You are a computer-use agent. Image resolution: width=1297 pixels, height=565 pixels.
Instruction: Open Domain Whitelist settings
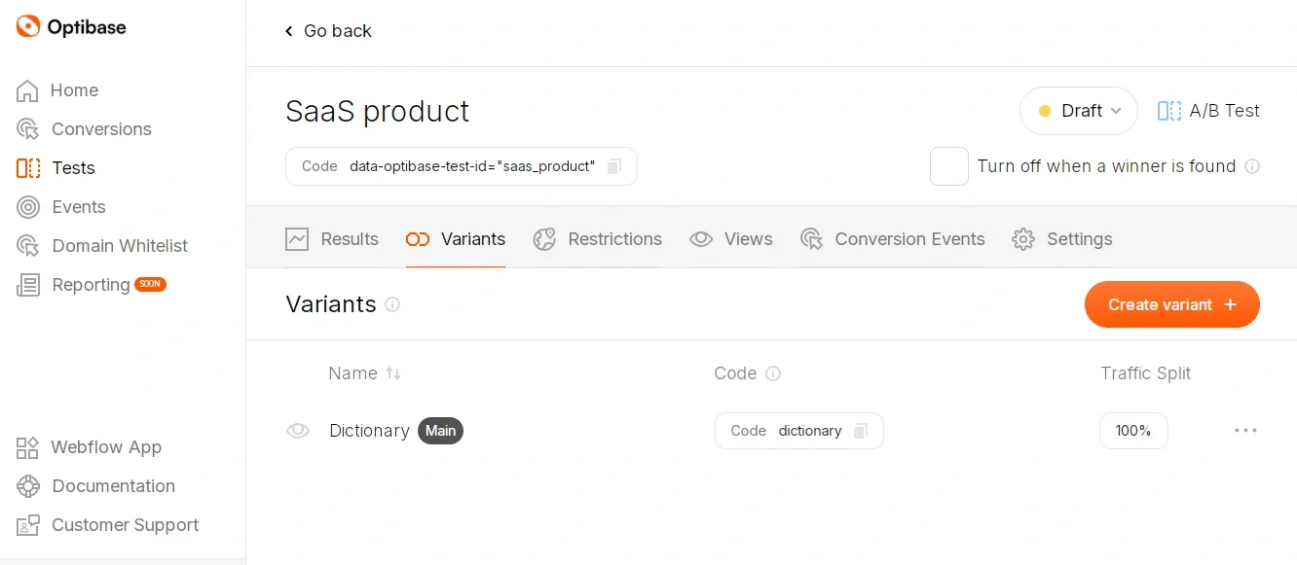pyautogui.click(x=119, y=246)
